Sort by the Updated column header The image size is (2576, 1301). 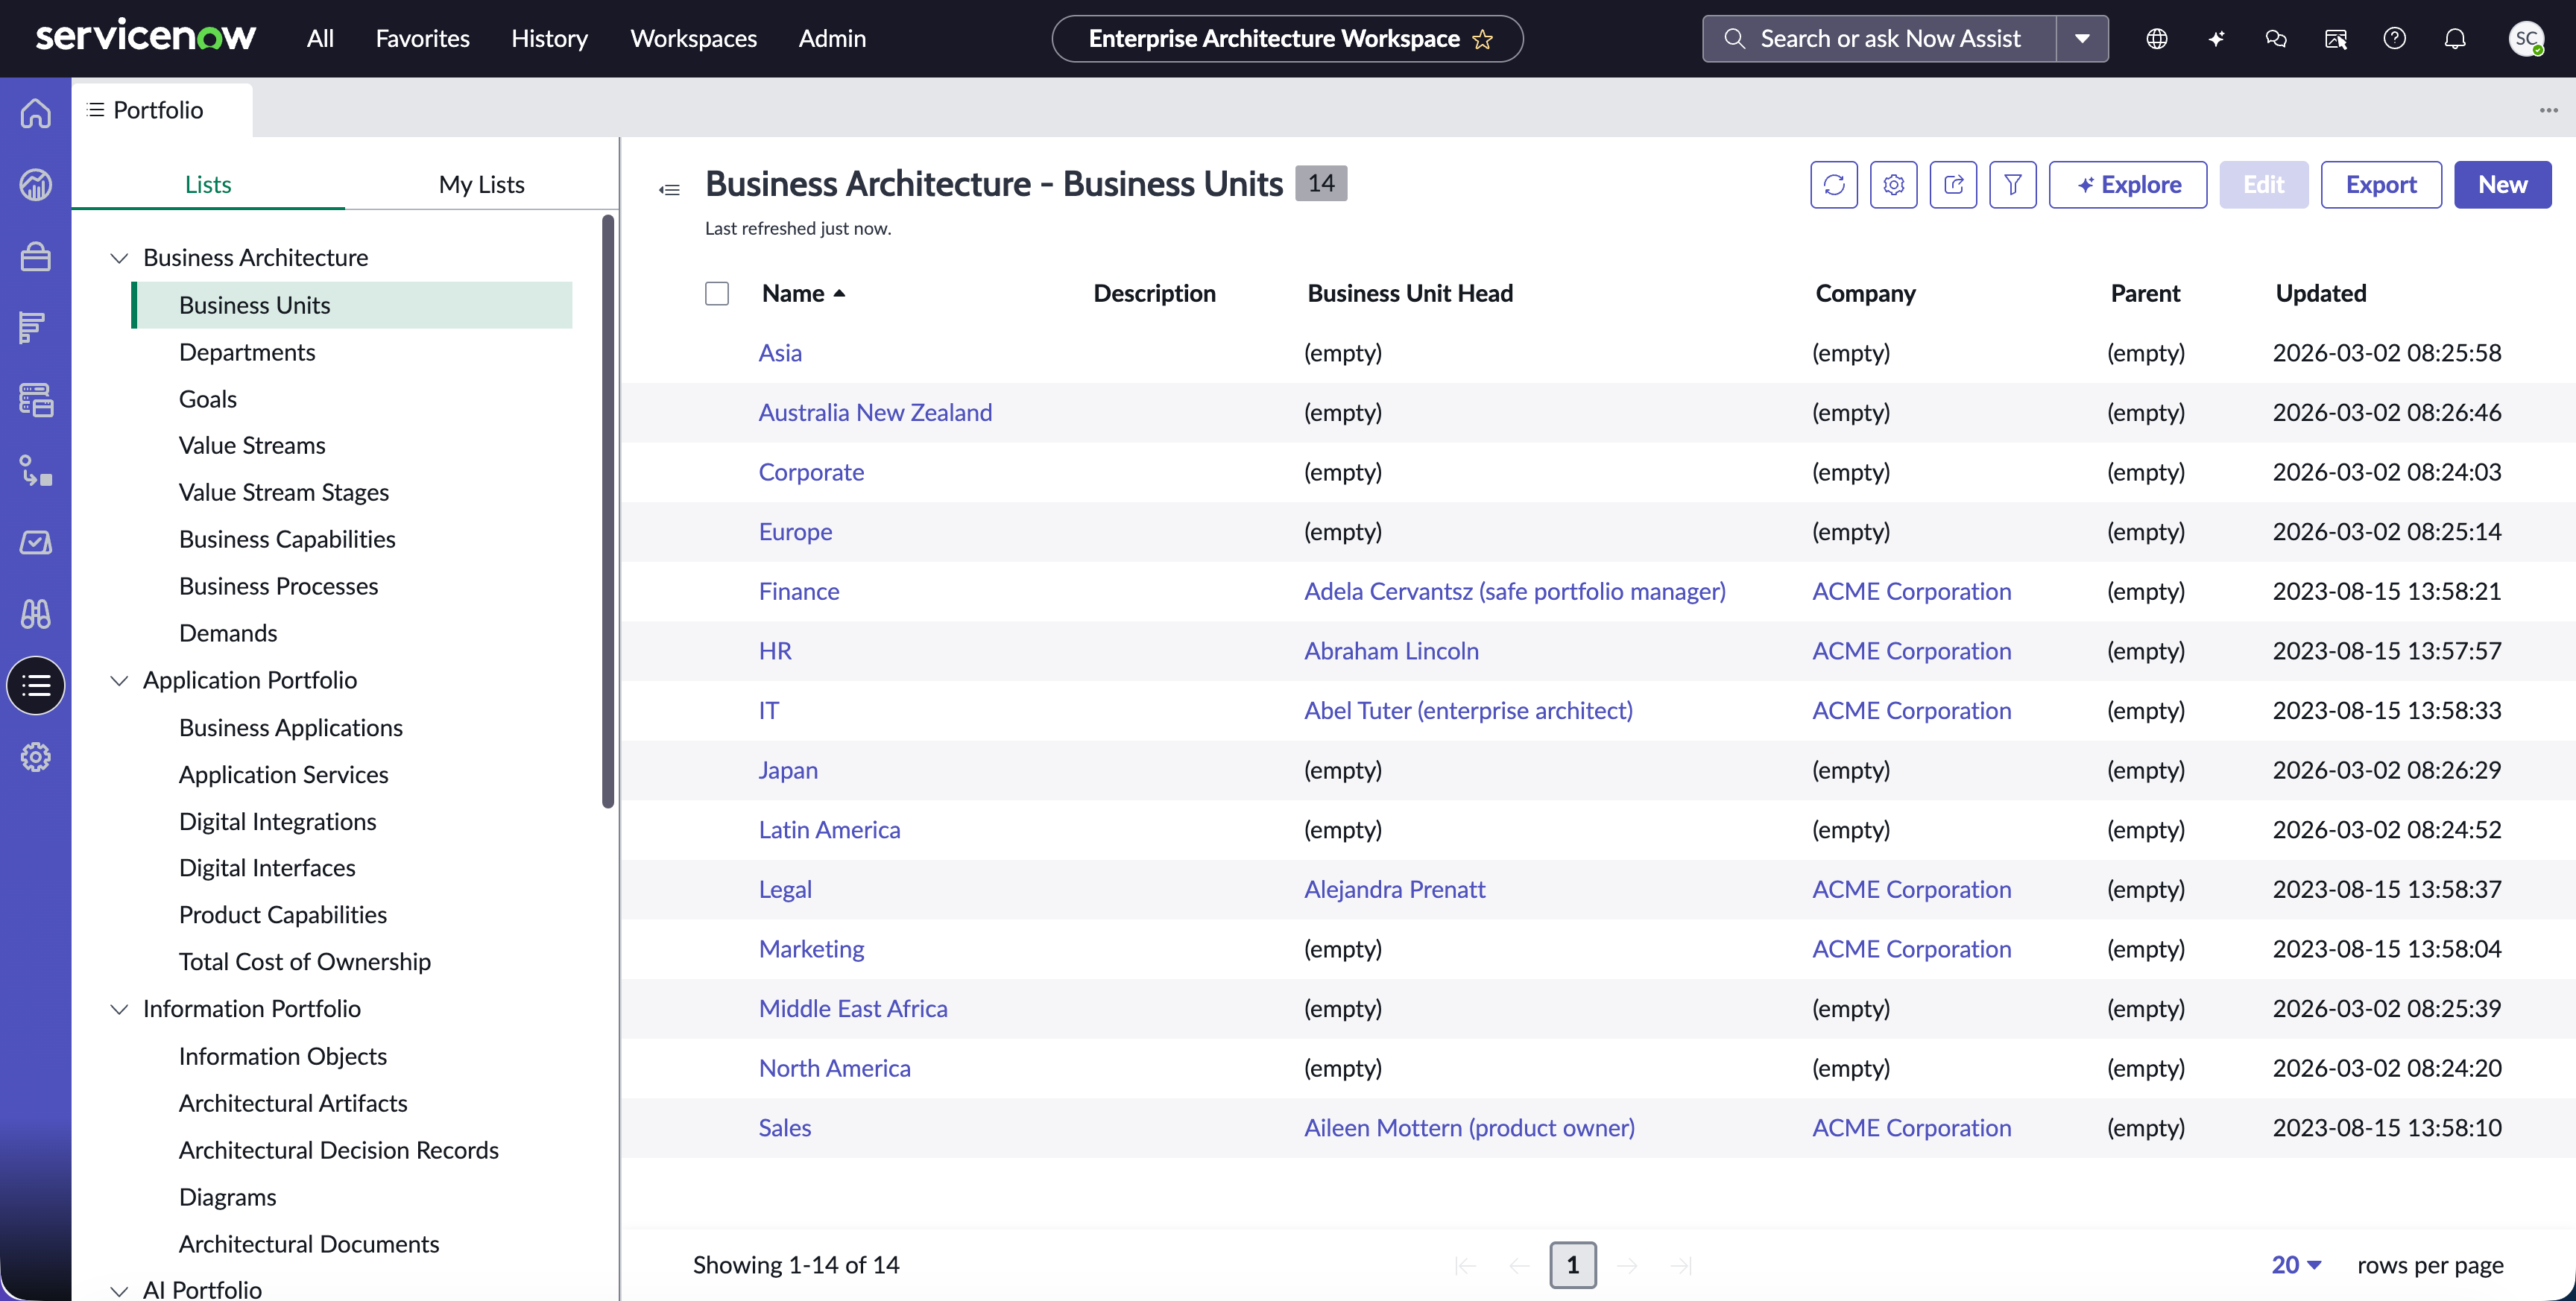click(2321, 293)
